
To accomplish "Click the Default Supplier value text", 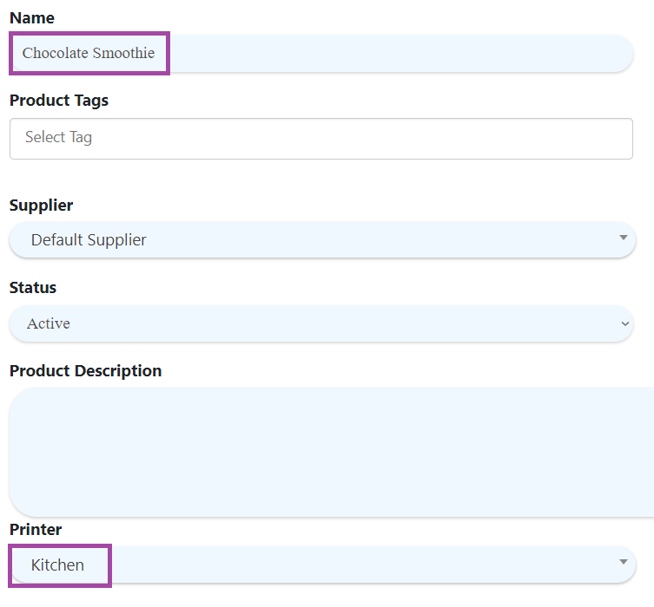I will pos(89,240).
